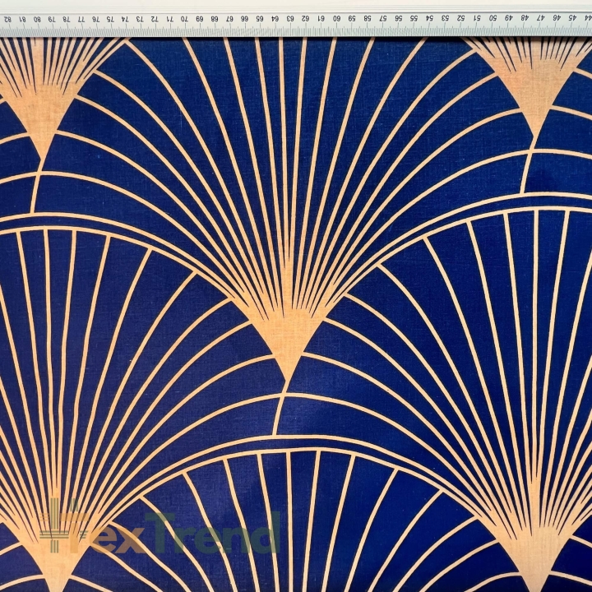
Task: Click the 62 mark on the ruler
Action: tap(305, 16)
